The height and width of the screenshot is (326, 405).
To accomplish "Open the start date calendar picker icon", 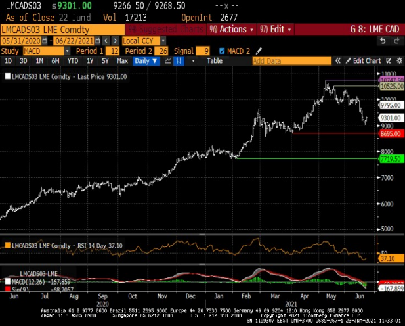I will [45, 41].
